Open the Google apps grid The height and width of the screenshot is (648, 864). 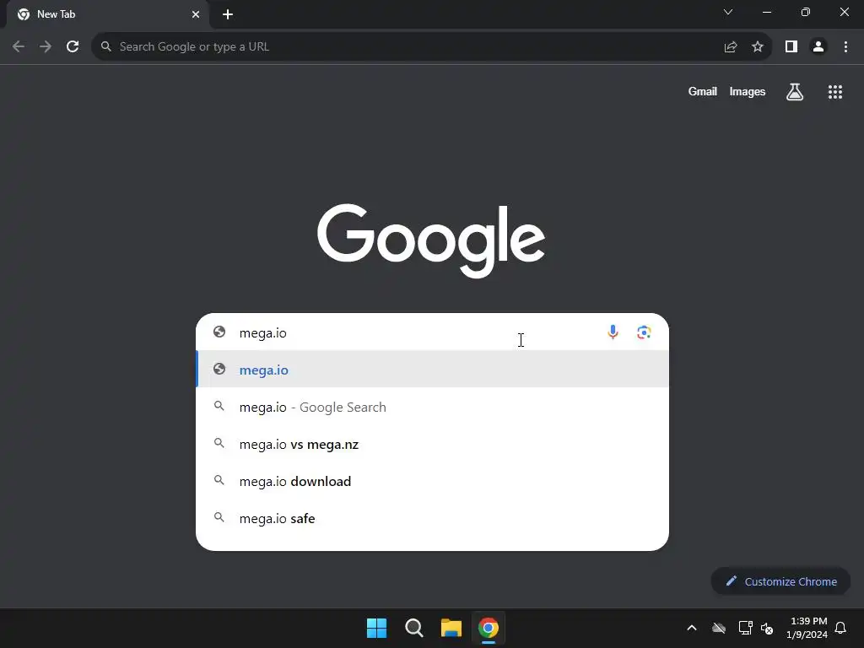(835, 92)
